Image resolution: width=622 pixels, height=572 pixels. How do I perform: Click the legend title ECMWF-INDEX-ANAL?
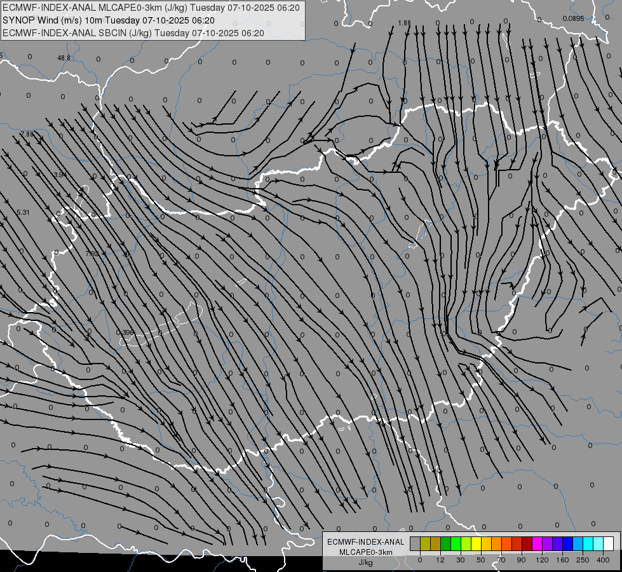click(366, 542)
